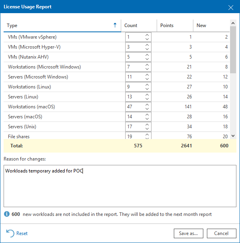Viewport: 240px width, 243px height.
Task: Click the Count column header
Action: point(139,25)
